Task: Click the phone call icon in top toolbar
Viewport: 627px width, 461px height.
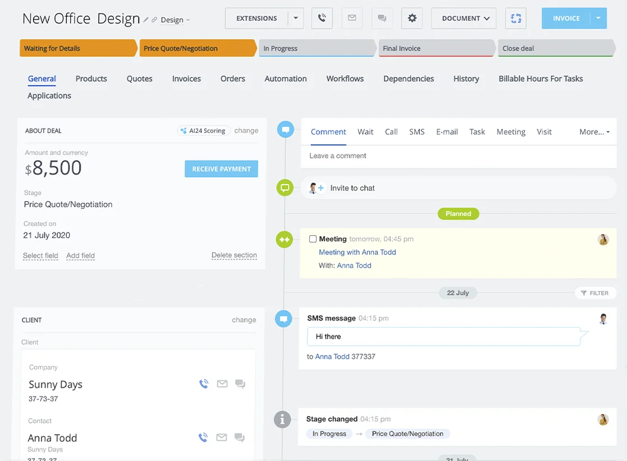Action: click(322, 18)
